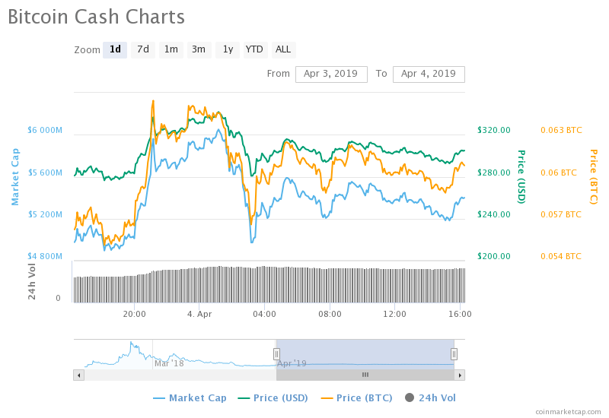This screenshot has width=609, height=418.
Task: Select the 1d zoom range
Action: tap(115, 49)
